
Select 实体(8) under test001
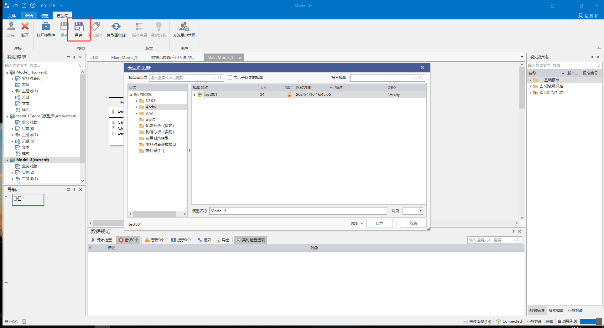(x=28, y=129)
